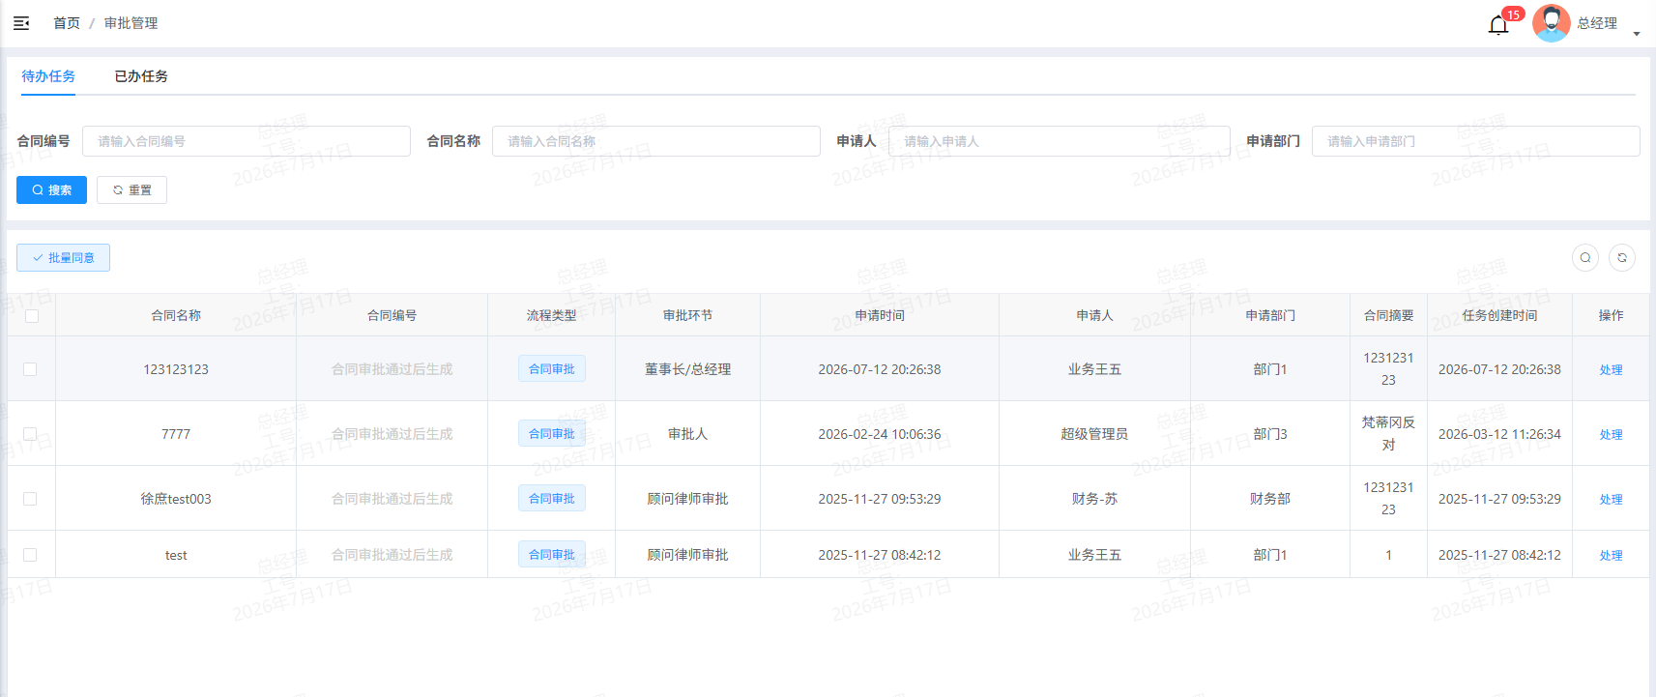Select applicant cell 超级管理员
The image size is (1656, 697).
coord(1094,434)
